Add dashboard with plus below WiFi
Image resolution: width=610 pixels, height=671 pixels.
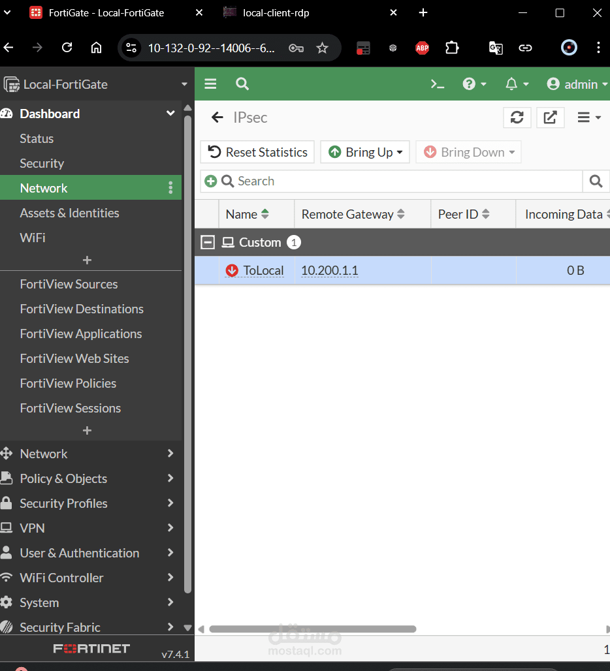pyautogui.click(x=87, y=260)
